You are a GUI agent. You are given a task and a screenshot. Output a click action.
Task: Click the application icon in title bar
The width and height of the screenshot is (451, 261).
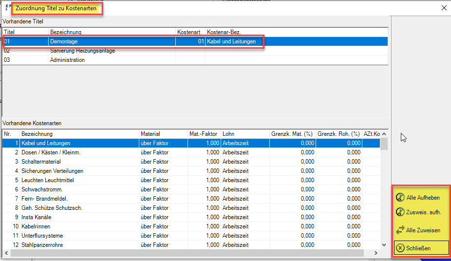pyautogui.click(x=7, y=8)
